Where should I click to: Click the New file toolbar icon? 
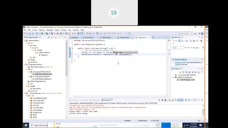(x=25, y=33)
